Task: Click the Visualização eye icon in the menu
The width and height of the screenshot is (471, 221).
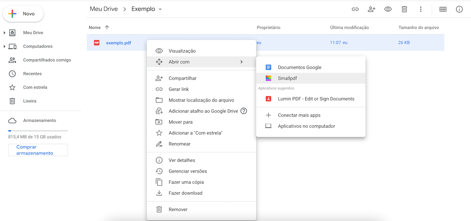Action: (159, 51)
